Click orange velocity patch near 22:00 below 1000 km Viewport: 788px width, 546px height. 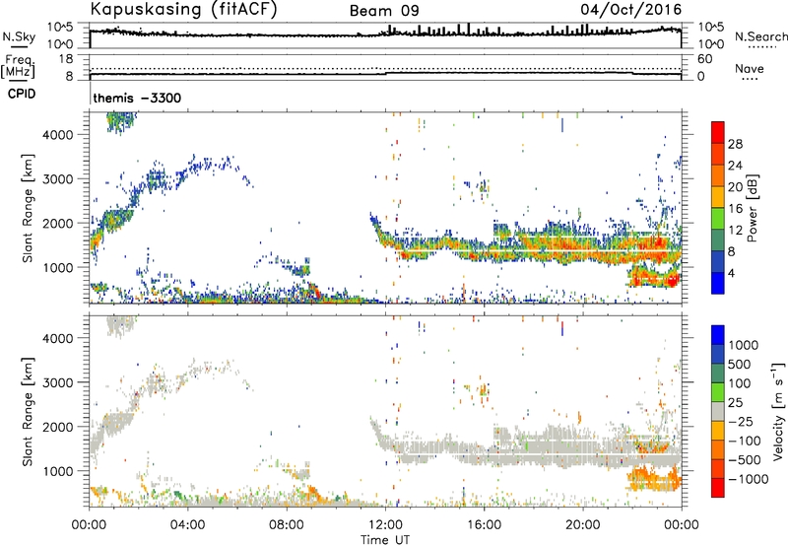point(654,479)
